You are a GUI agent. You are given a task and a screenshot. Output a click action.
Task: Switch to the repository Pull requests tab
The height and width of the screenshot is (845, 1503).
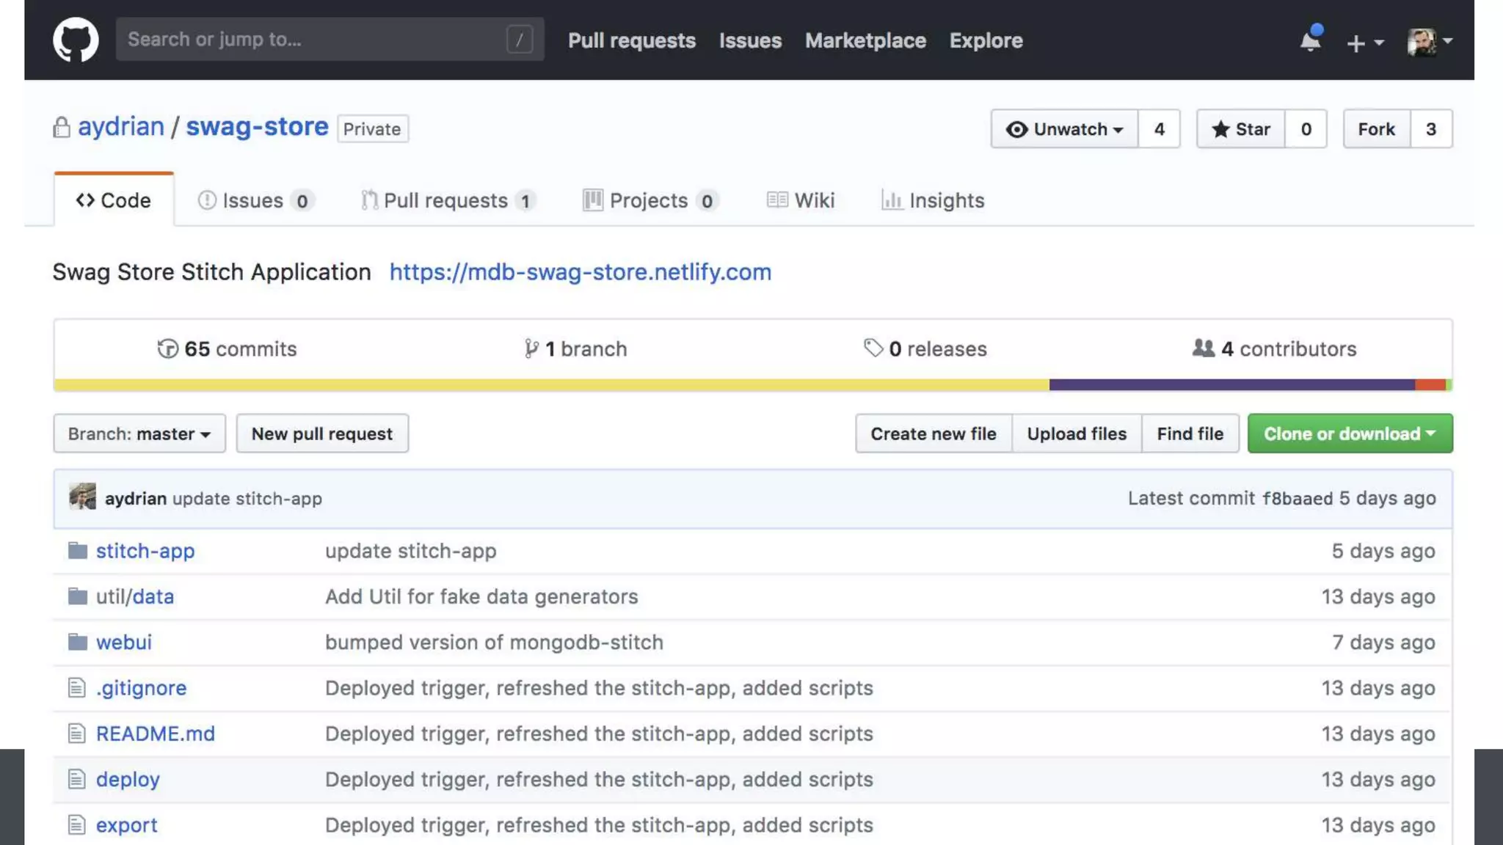(448, 200)
